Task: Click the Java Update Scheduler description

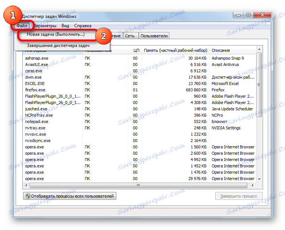Action: point(232,109)
